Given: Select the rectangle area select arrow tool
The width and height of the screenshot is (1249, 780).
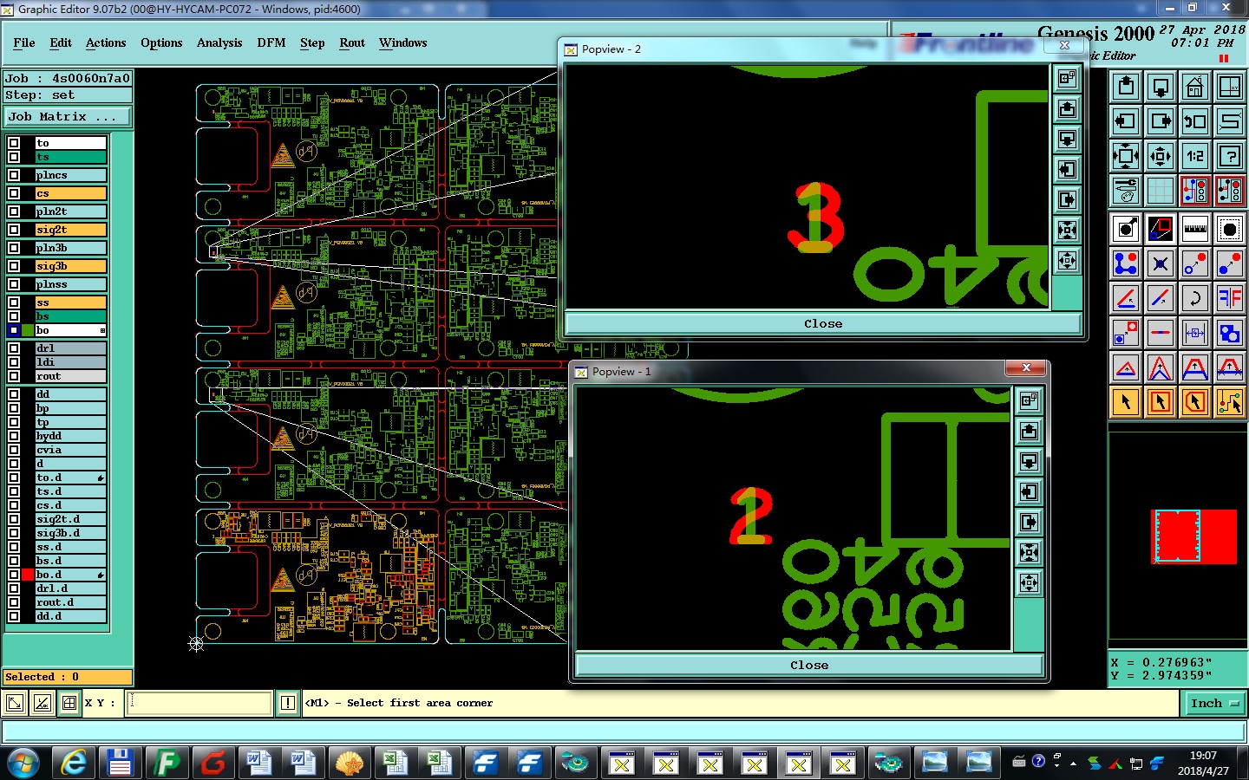Looking at the screenshot, I should coord(1161,402).
